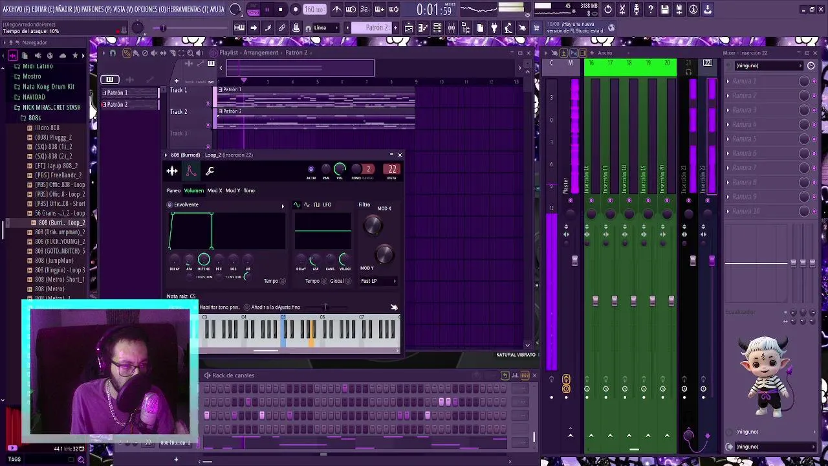Image resolution: width=828 pixels, height=466 pixels.
Task: Toggle the metronome icon
Action: 337,10
